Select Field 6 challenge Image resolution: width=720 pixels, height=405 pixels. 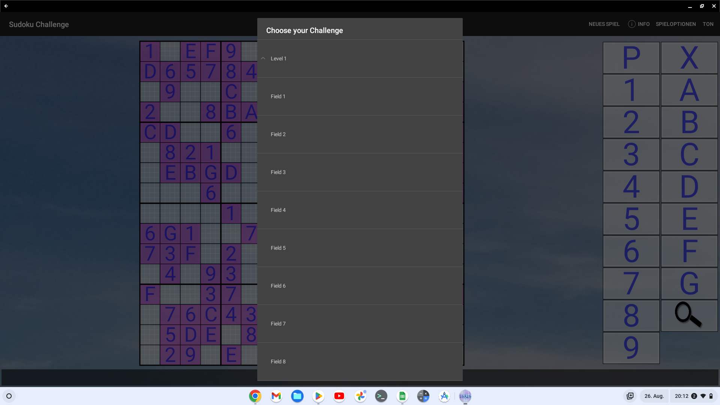point(360,286)
